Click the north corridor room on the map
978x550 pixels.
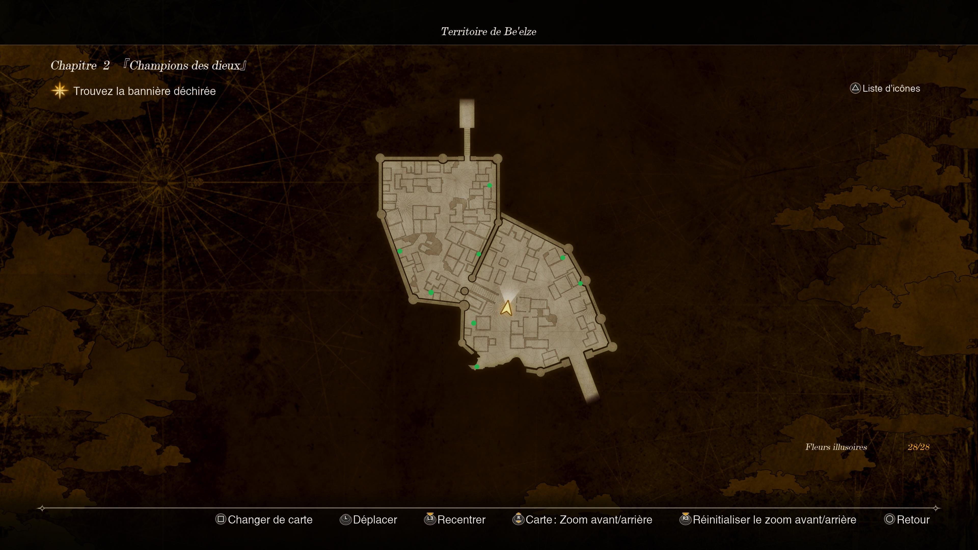pyautogui.click(x=467, y=114)
